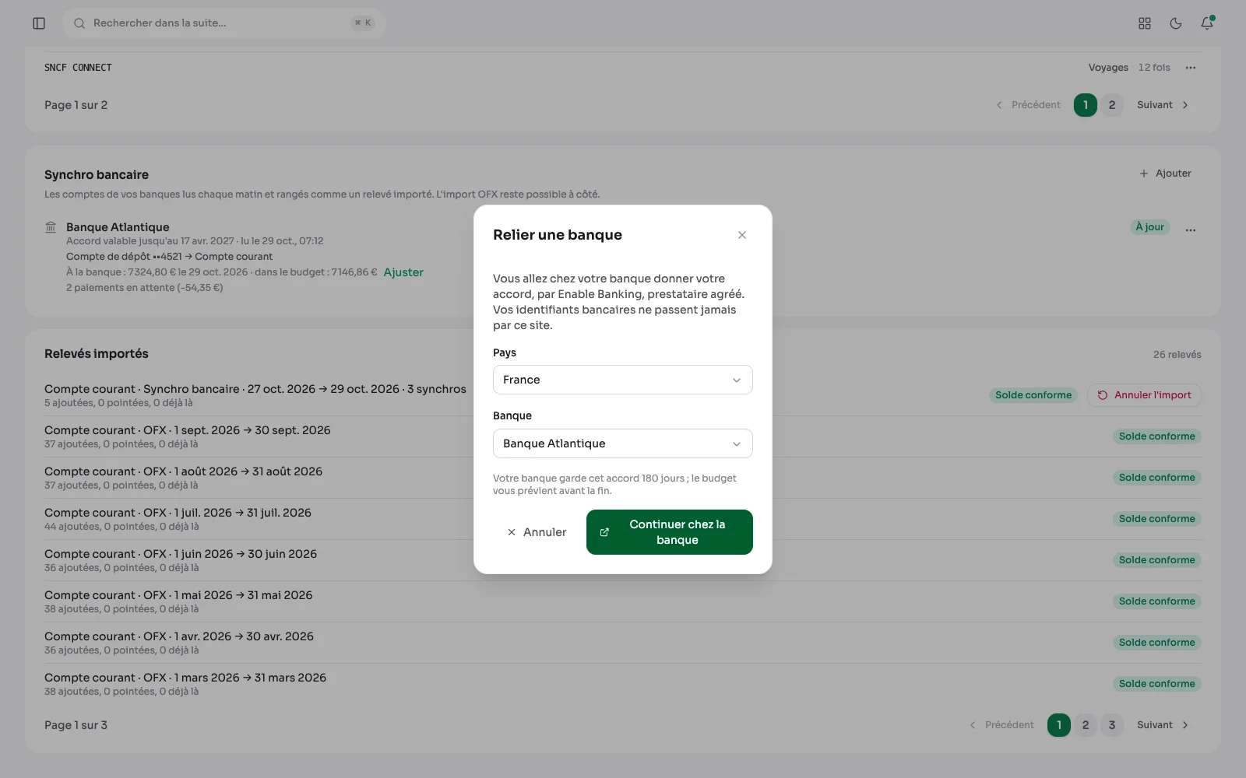Click the Voyages category label
This screenshot has width=1246, height=778.
1108,68
